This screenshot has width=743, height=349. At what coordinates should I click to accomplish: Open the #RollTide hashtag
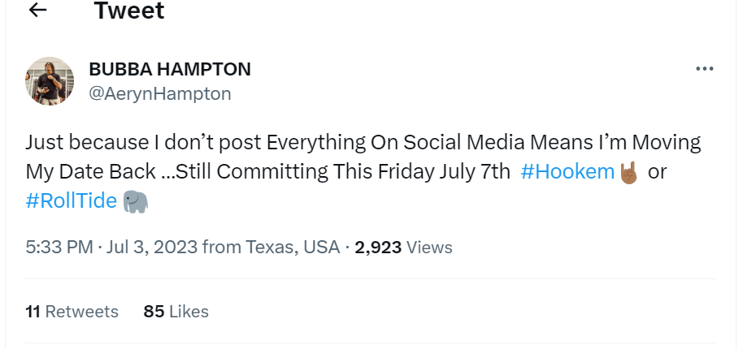click(x=72, y=201)
